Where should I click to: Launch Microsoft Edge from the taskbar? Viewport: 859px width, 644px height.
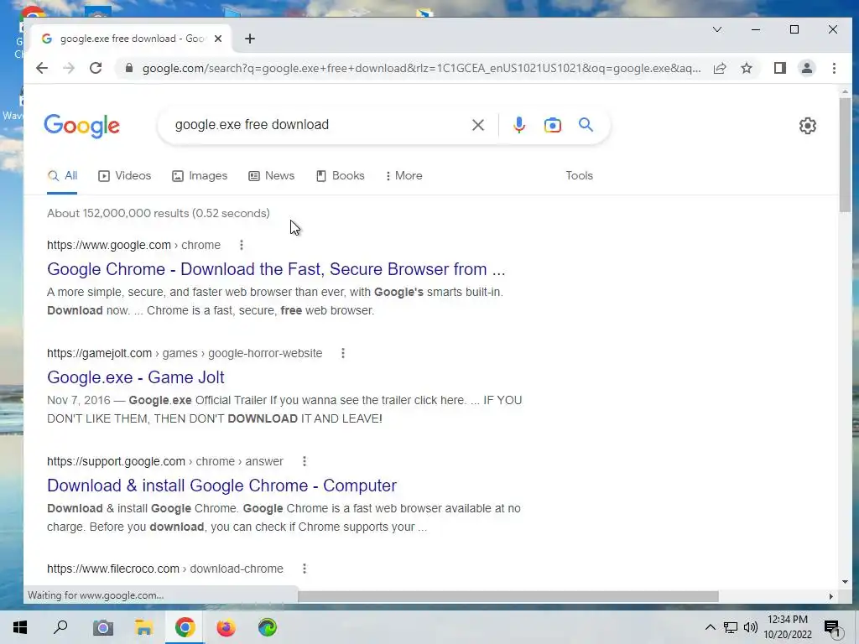click(x=268, y=627)
